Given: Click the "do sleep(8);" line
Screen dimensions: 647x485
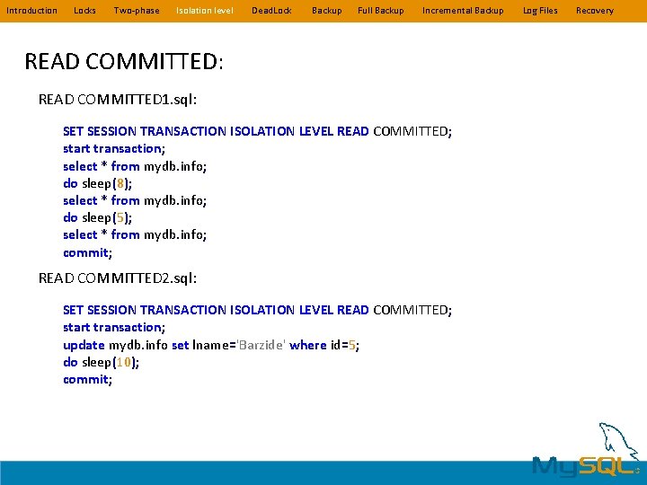Looking at the screenshot, I should pyautogui.click(x=97, y=183).
